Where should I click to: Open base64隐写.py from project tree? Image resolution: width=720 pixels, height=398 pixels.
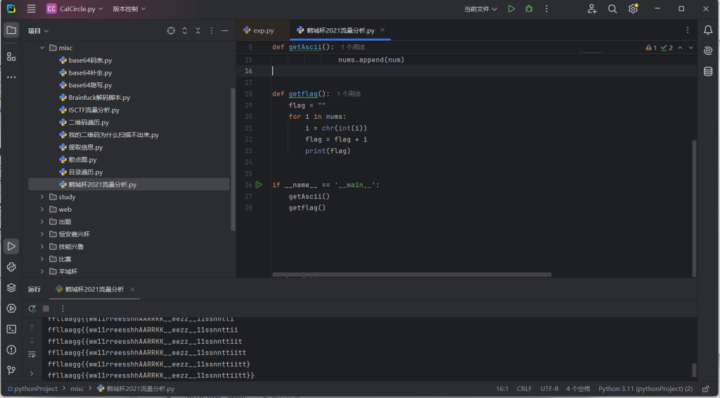click(x=90, y=85)
